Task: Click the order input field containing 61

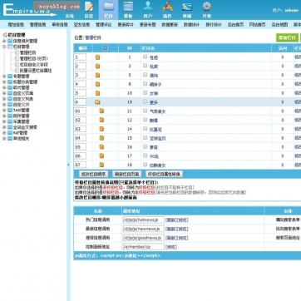Action: coord(81,111)
